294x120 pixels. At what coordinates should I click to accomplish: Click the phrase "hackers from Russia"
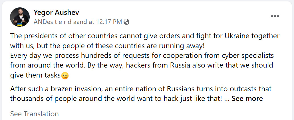pos(162,65)
